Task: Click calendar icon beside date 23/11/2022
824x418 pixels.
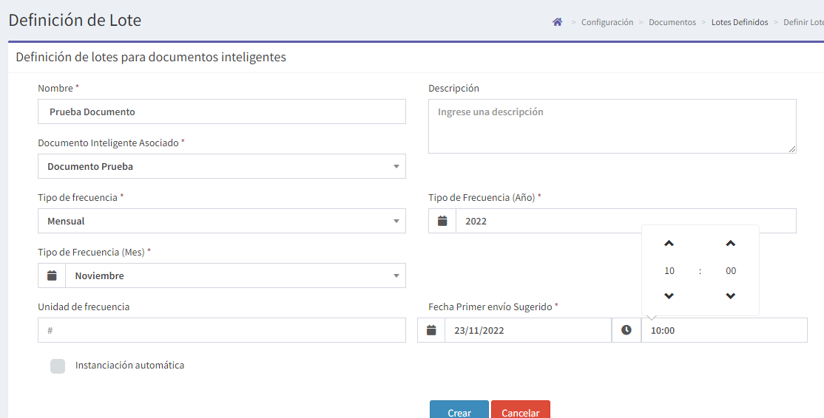Action: pyautogui.click(x=431, y=330)
